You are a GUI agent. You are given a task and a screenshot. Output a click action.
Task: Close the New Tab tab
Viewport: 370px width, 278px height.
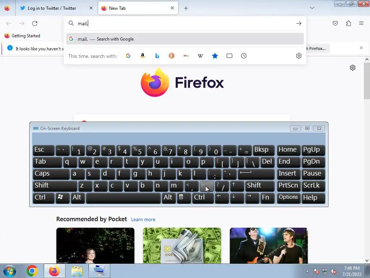[x=172, y=8]
